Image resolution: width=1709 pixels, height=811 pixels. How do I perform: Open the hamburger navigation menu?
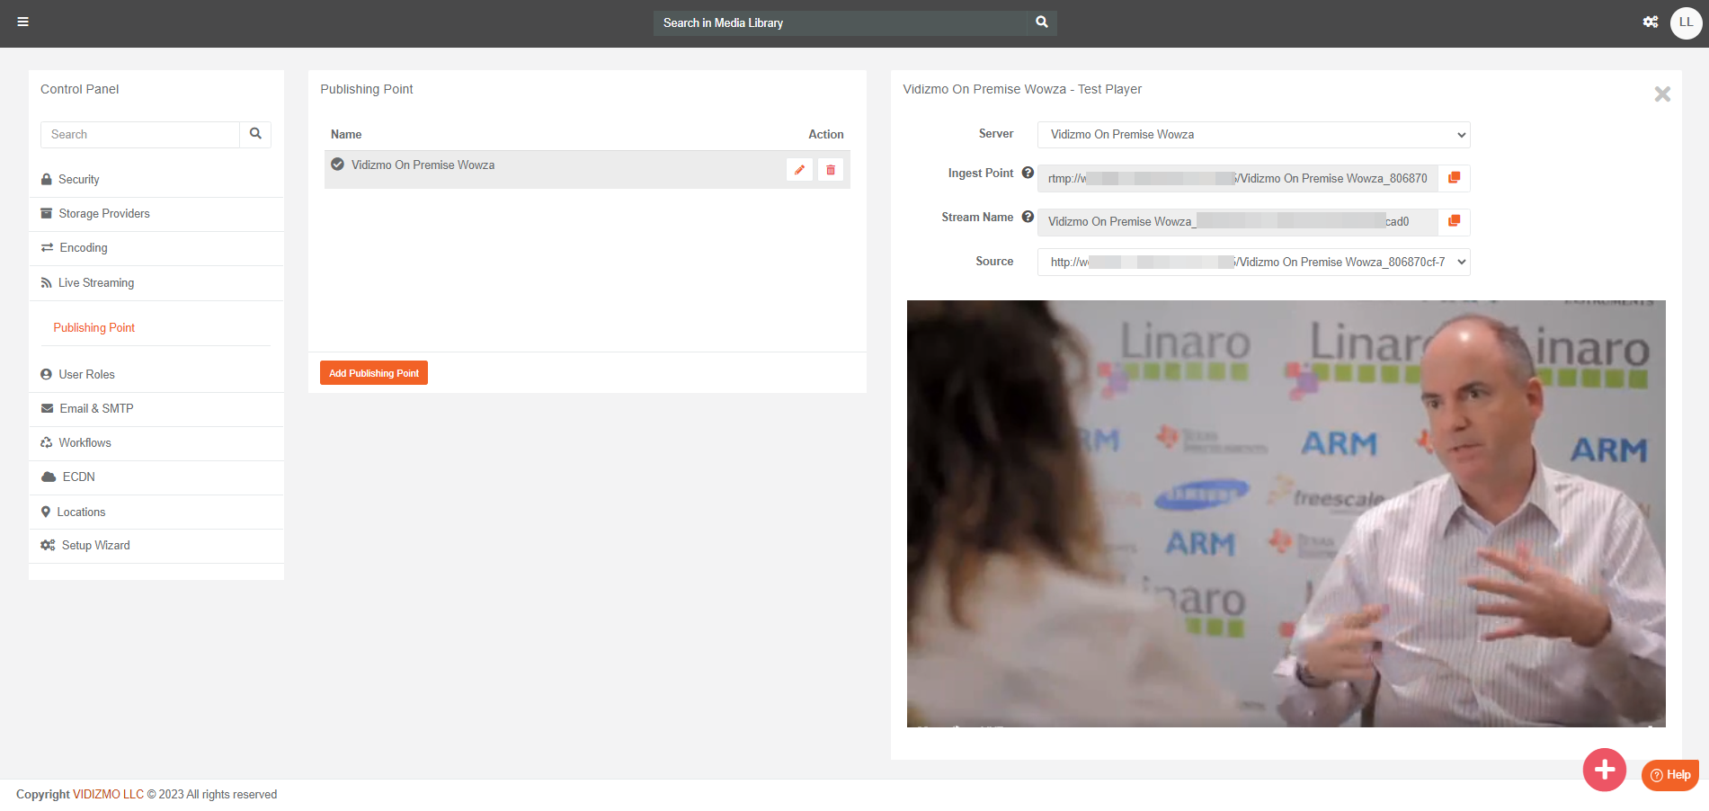(23, 22)
